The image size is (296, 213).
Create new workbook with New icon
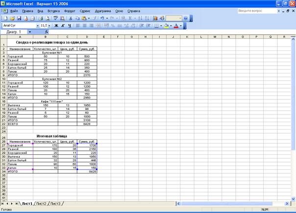(5, 18)
